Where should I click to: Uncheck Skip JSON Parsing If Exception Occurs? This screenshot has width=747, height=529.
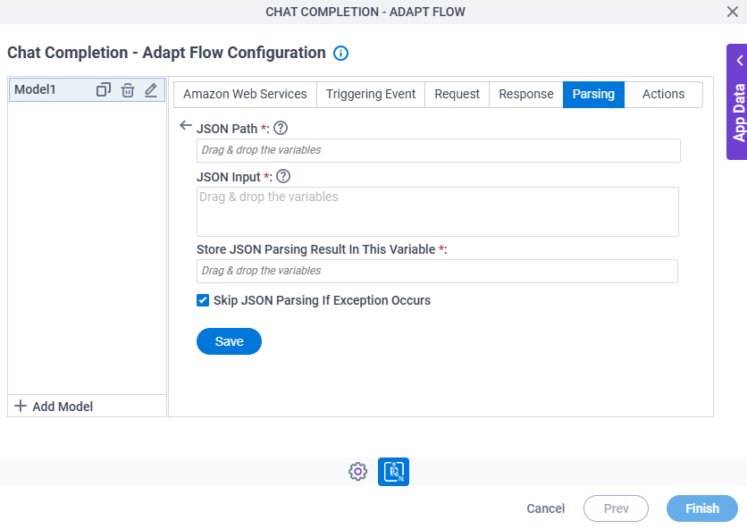click(203, 300)
